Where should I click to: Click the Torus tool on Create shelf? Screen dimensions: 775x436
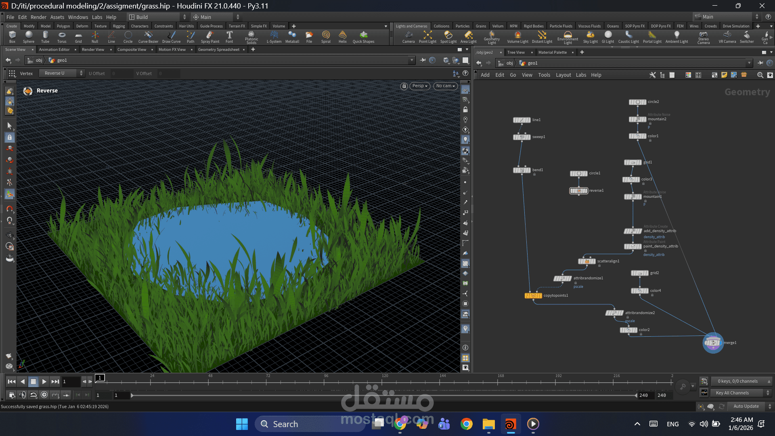point(62,37)
